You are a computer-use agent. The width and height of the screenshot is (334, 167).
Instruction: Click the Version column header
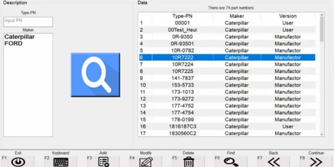(x=288, y=16)
